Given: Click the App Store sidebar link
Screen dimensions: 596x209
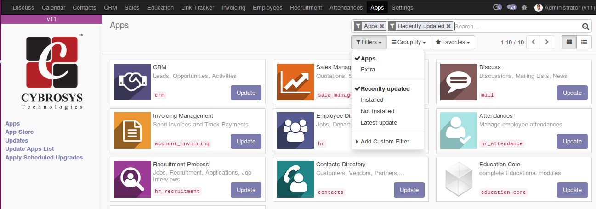Looking at the screenshot, I should coord(19,132).
